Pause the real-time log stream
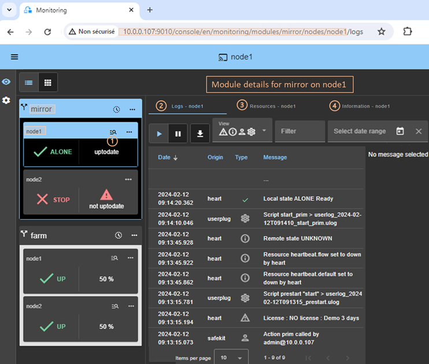 [x=178, y=133]
